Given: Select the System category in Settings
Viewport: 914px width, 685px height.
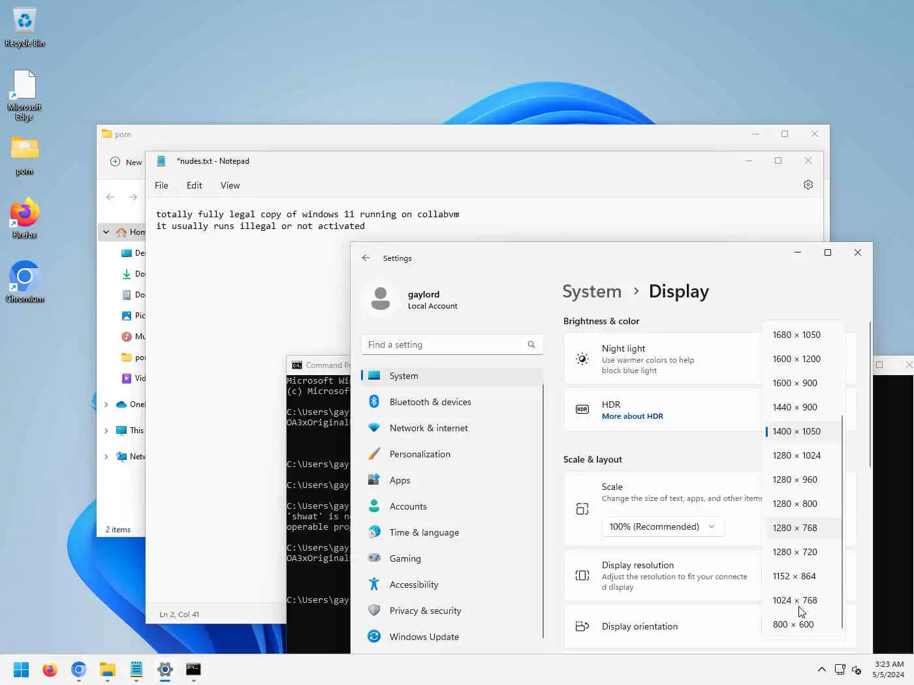Looking at the screenshot, I should (x=452, y=376).
